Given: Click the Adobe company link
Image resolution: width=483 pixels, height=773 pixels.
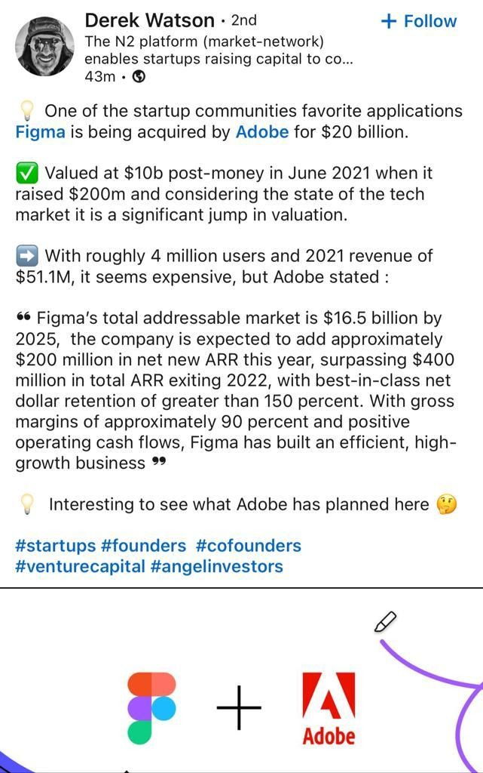Looking at the screenshot, I should click(x=262, y=131).
